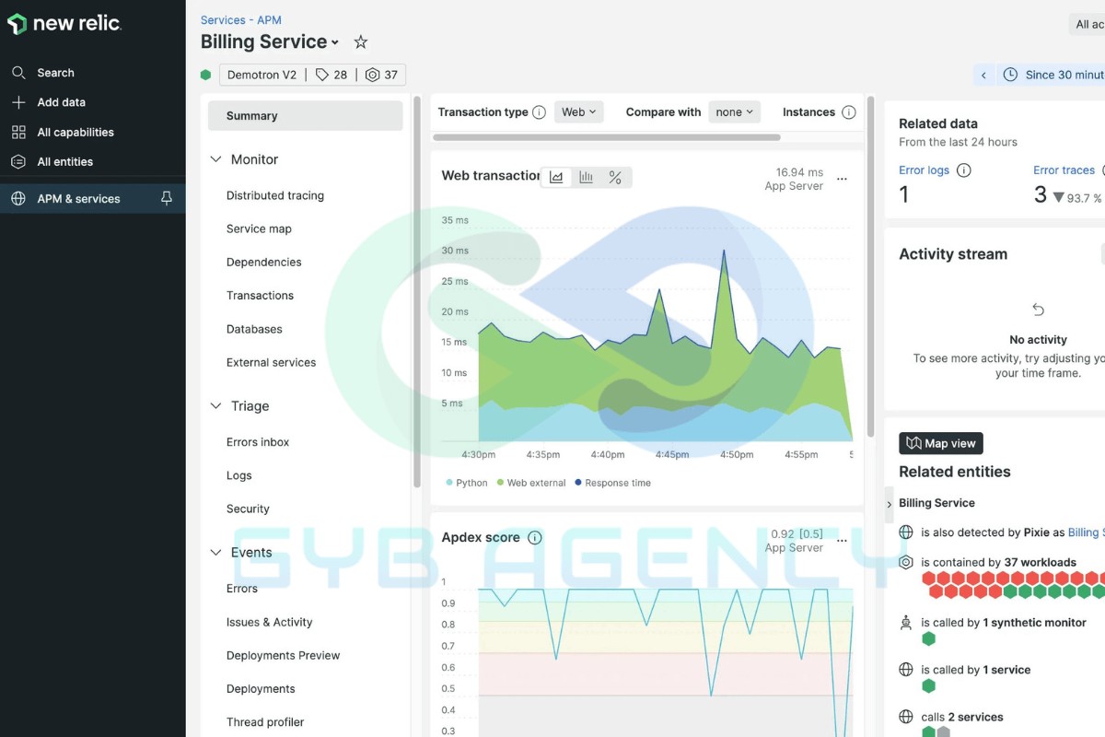The image size is (1105, 737).
Task: Open the 28 tags icon
Action: pyautogui.click(x=321, y=75)
